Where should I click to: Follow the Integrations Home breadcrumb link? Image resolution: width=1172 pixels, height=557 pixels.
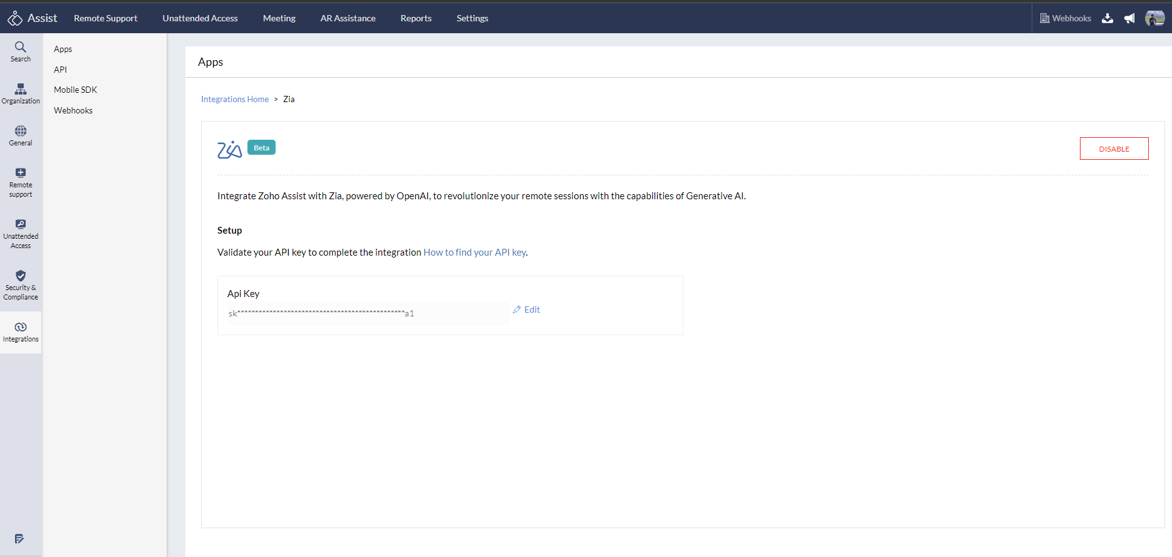(235, 99)
